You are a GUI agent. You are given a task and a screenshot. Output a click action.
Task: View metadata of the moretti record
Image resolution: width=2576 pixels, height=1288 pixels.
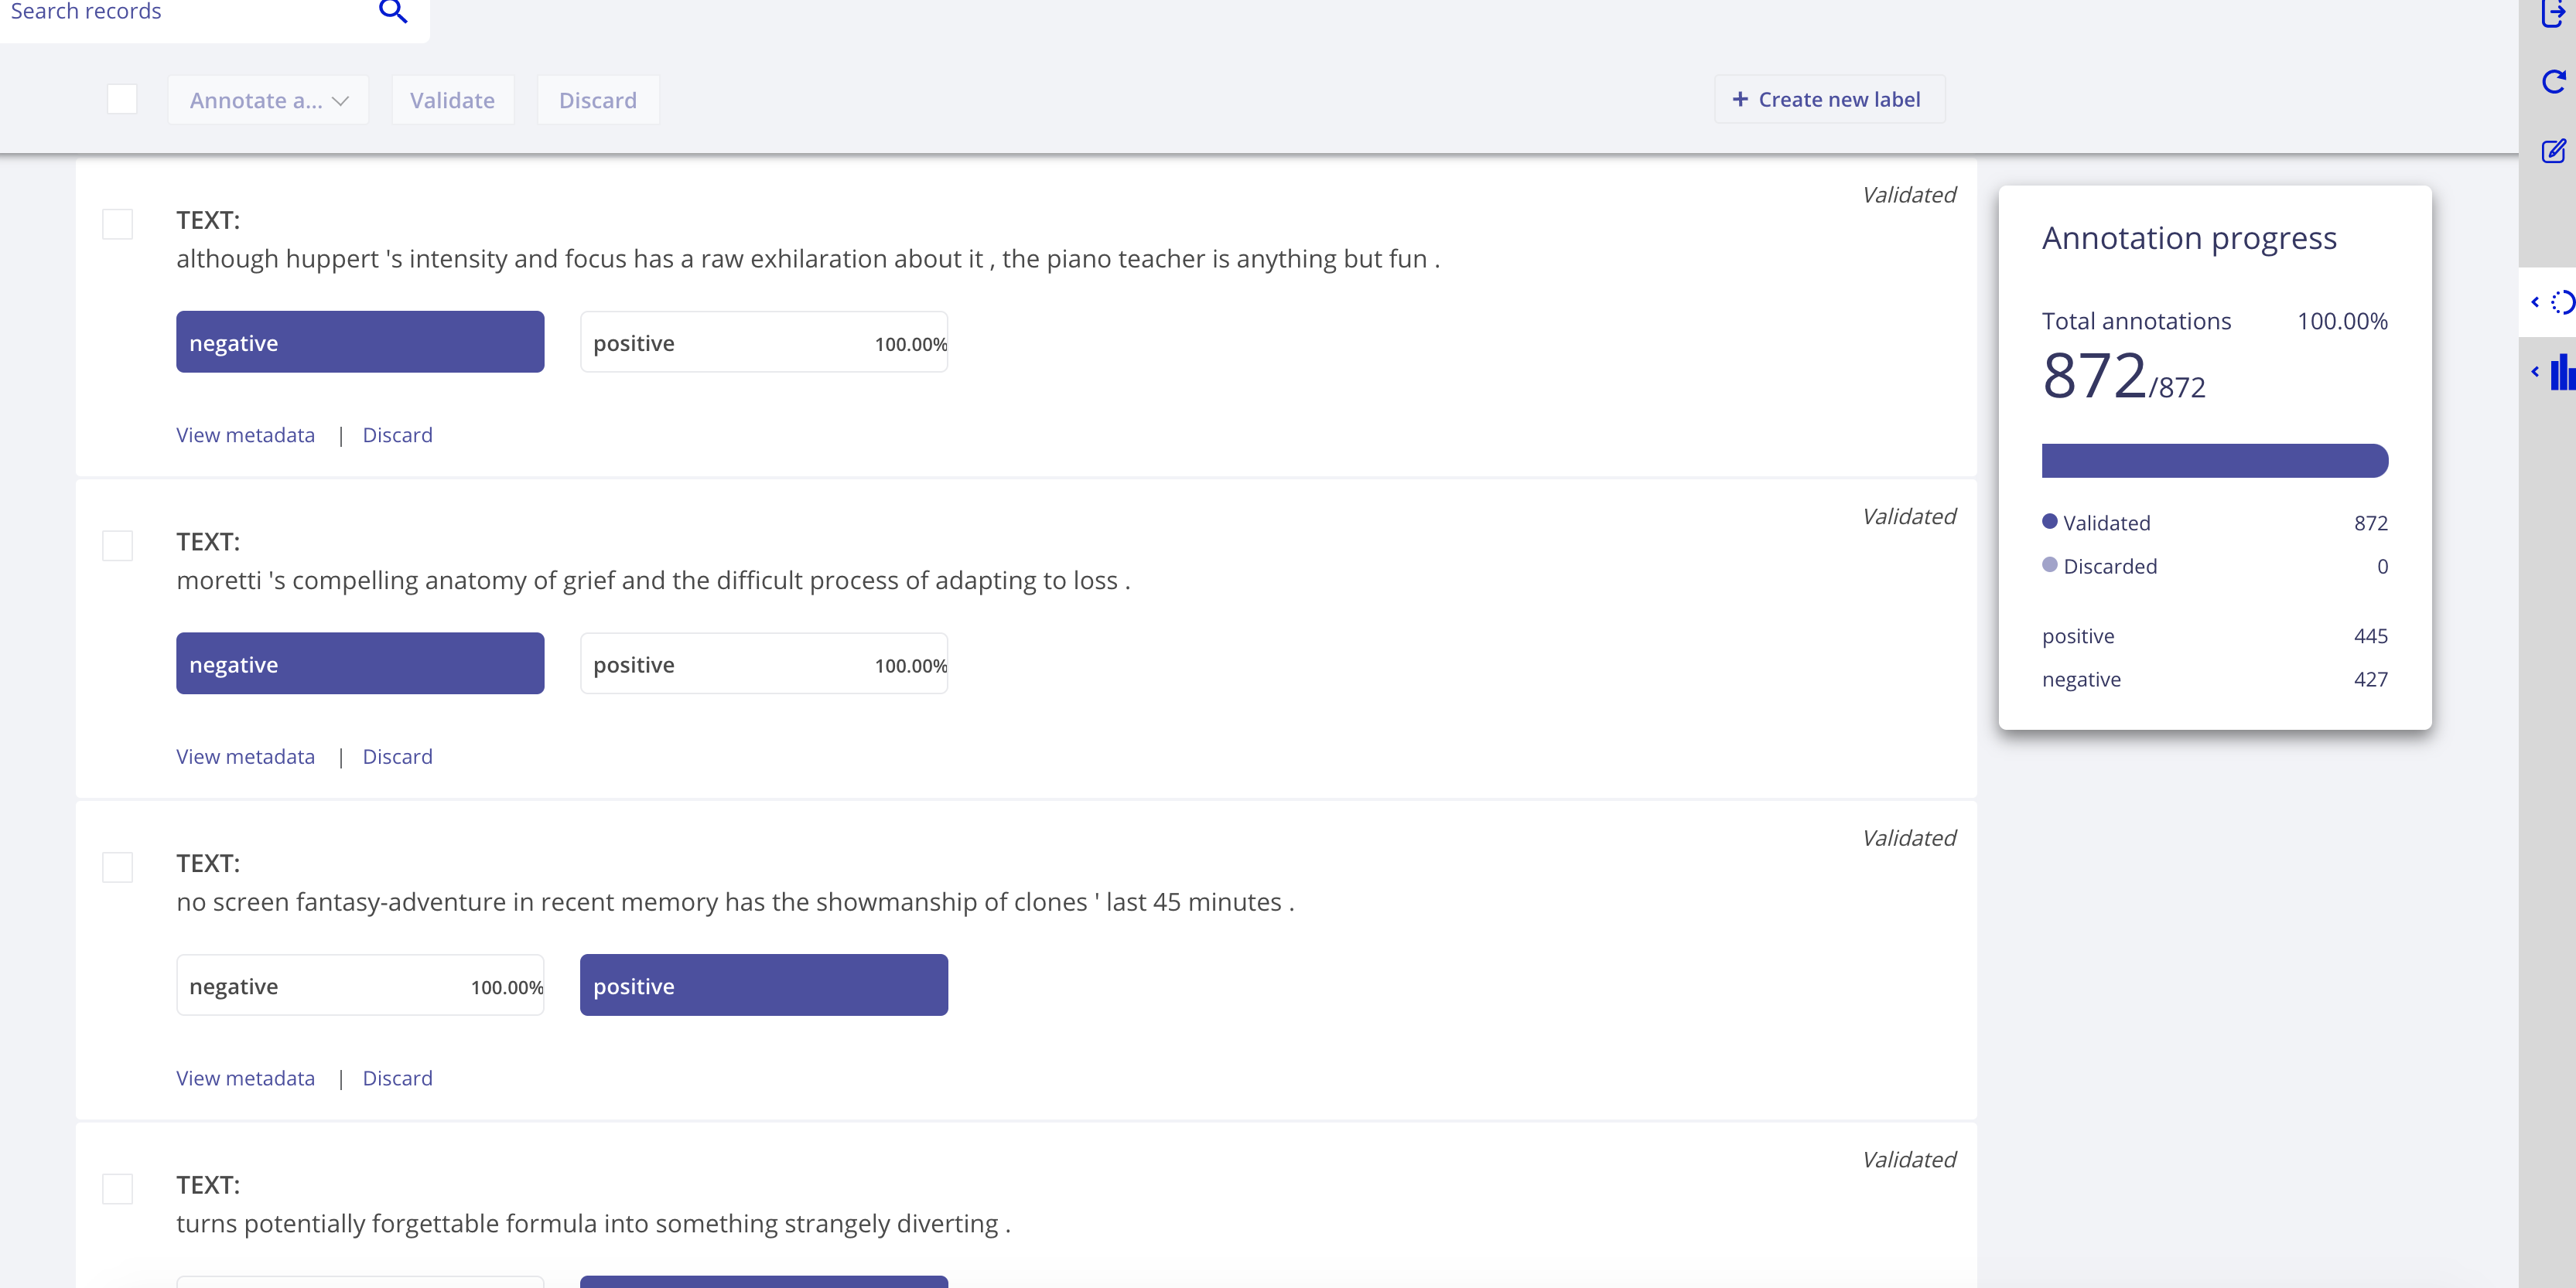(245, 756)
